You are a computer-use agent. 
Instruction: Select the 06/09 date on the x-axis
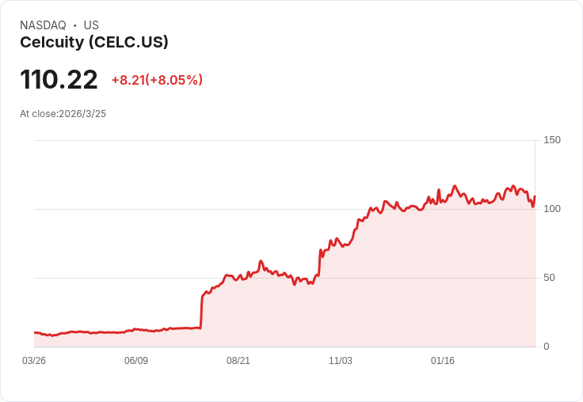136,361
